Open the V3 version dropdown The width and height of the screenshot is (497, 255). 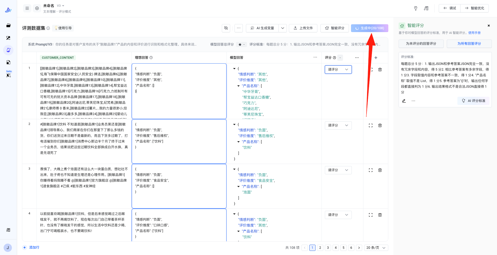(61, 6)
